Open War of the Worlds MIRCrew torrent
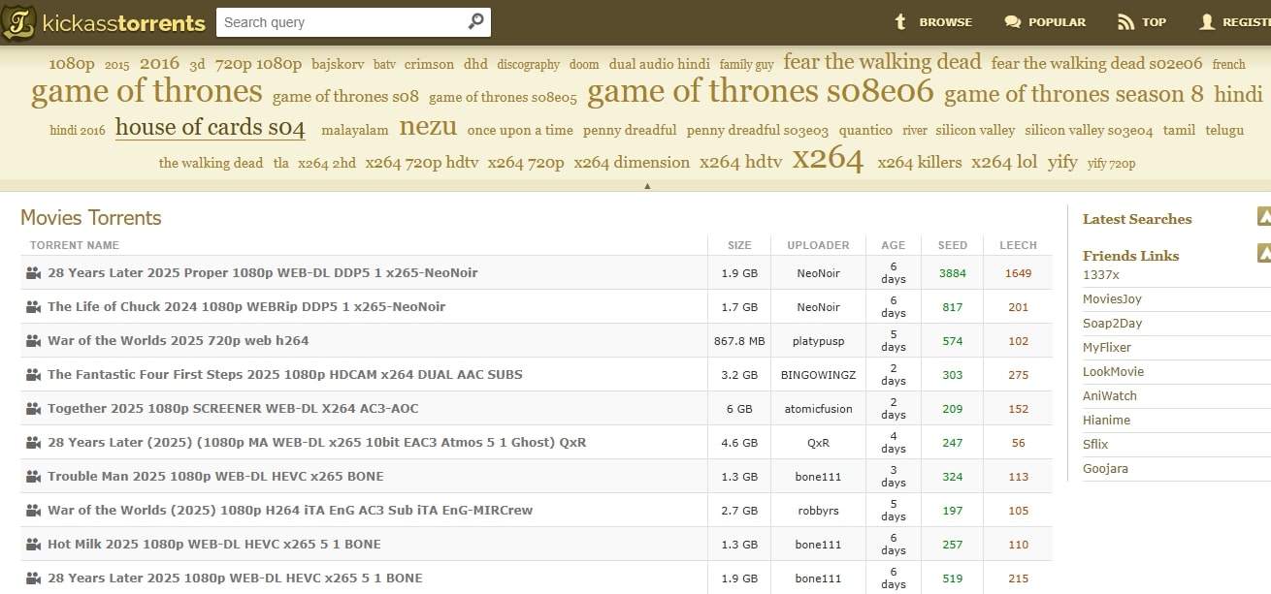The width and height of the screenshot is (1271, 594). point(290,511)
